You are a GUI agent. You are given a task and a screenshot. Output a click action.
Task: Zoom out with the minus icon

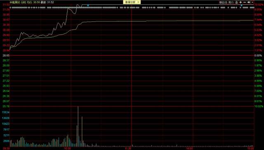[245, 2]
